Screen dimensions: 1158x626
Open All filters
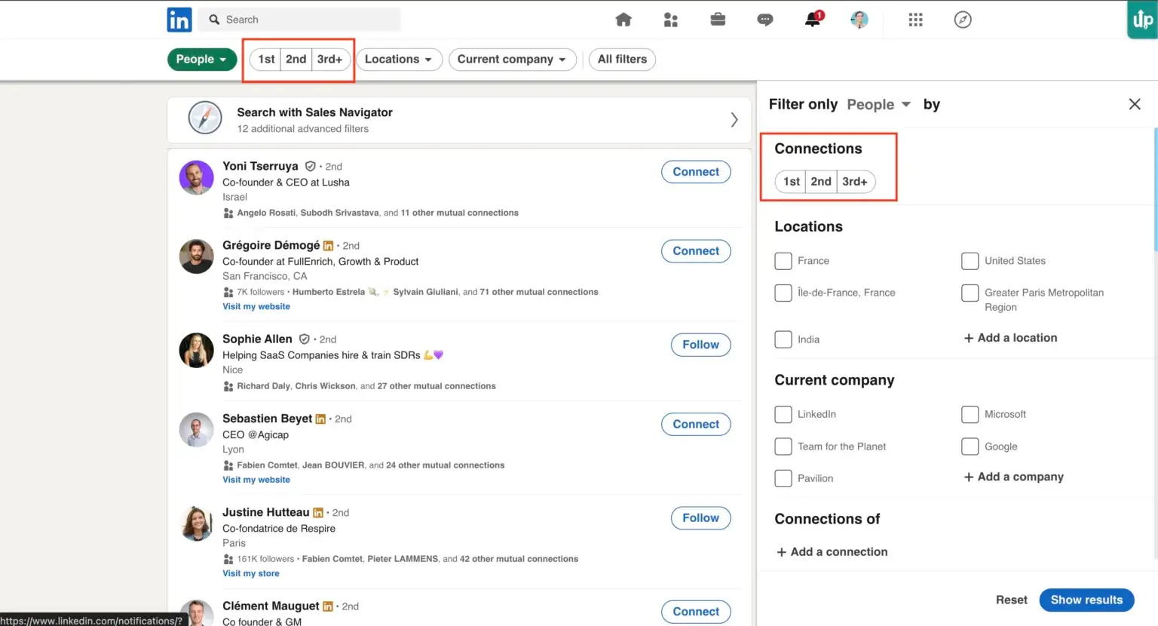coord(622,59)
